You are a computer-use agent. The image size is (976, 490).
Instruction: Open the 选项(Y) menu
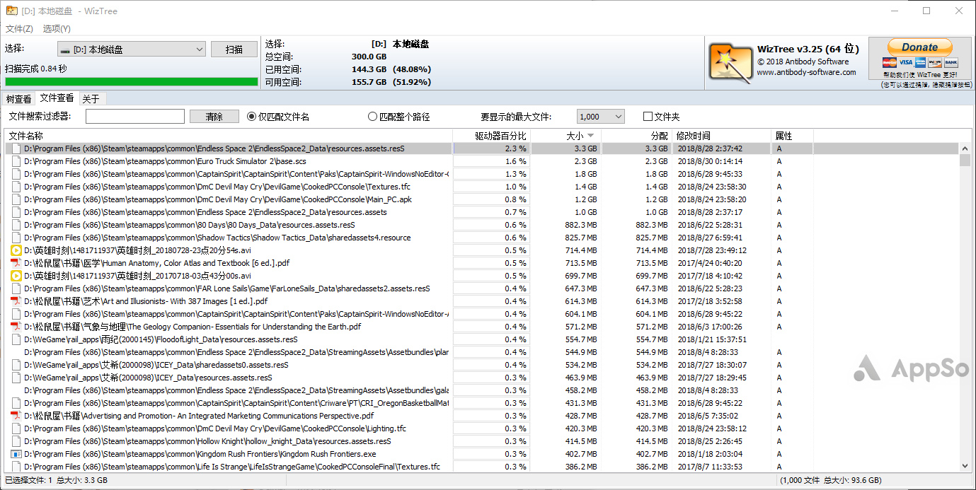point(57,29)
